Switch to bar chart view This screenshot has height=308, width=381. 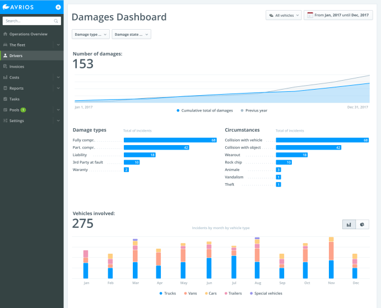click(x=349, y=225)
